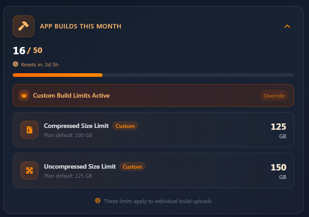This screenshot has width=309, height=217.
Task: Click the clock icon beside reset timer
Action: [16, 64]
